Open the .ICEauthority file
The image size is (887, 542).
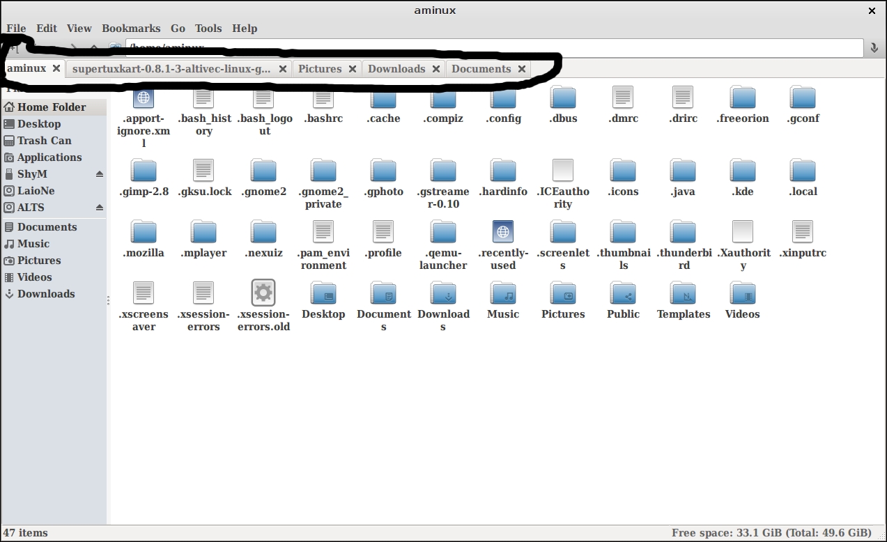pyautogui.click(x=562, y=171)
